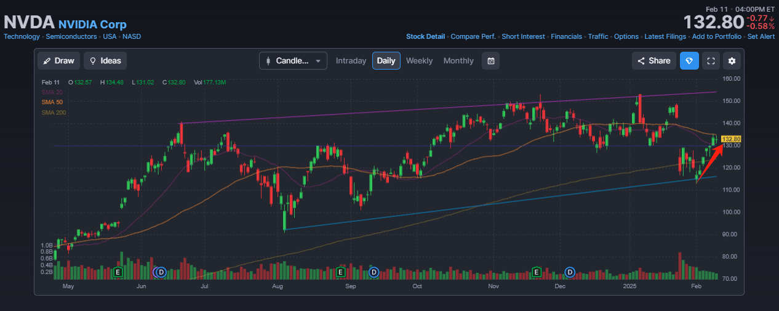Open Compare Perf. page

[473, 36]
